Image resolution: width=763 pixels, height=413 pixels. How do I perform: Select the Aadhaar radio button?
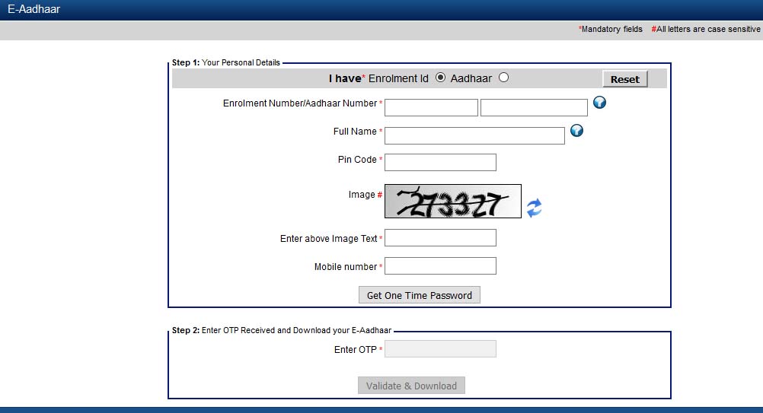(x=503, y=78)
